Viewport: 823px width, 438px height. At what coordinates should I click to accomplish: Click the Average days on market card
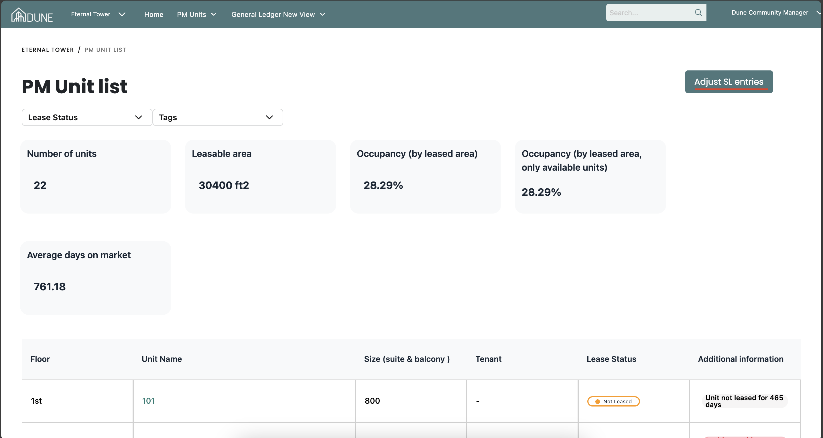click(96, 278)
